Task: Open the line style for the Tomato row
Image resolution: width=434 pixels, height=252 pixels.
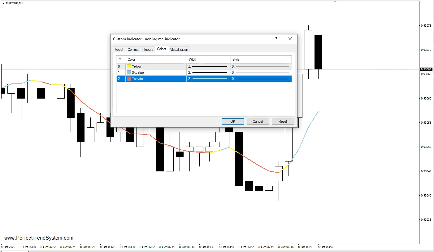Action: pyautogui.click(x=261, y=79)
